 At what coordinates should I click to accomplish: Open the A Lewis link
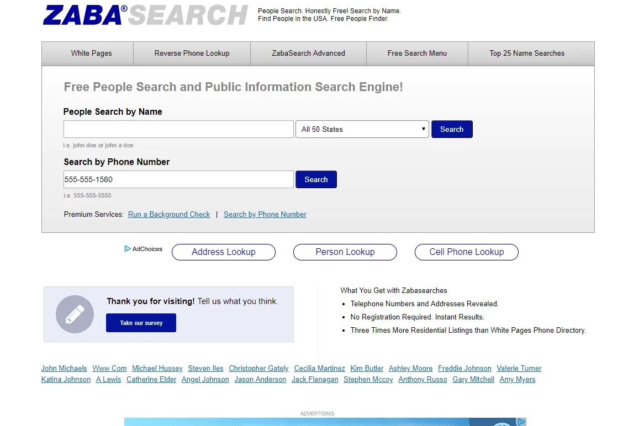[108, 379]
